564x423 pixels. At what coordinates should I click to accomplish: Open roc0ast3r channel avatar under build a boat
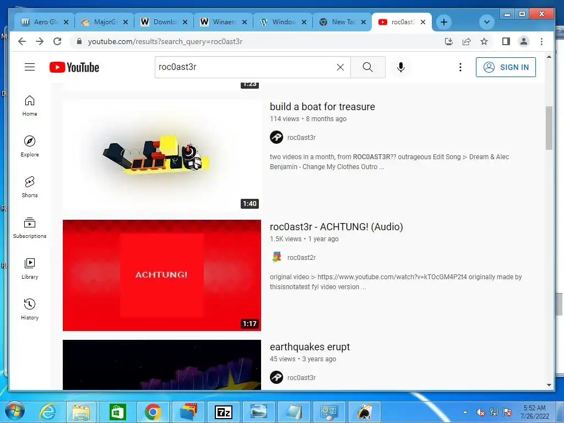point(276,137)
